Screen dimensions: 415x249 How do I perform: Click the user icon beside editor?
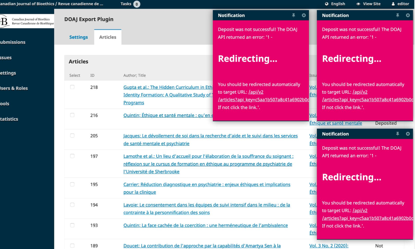click(393, 4)
